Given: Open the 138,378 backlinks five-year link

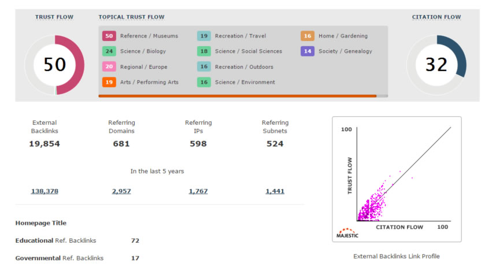Looking at the screenshot, I should pyautogui.click(x=45, y=191).
